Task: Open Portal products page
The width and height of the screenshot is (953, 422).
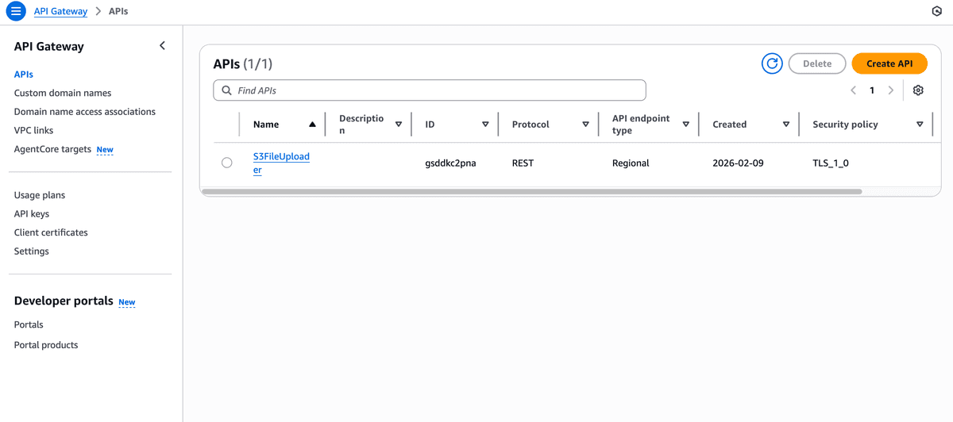Action: (x=46, y=345)
